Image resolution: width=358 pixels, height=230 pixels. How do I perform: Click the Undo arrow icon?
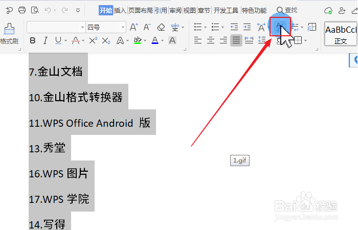coord(48,10)
